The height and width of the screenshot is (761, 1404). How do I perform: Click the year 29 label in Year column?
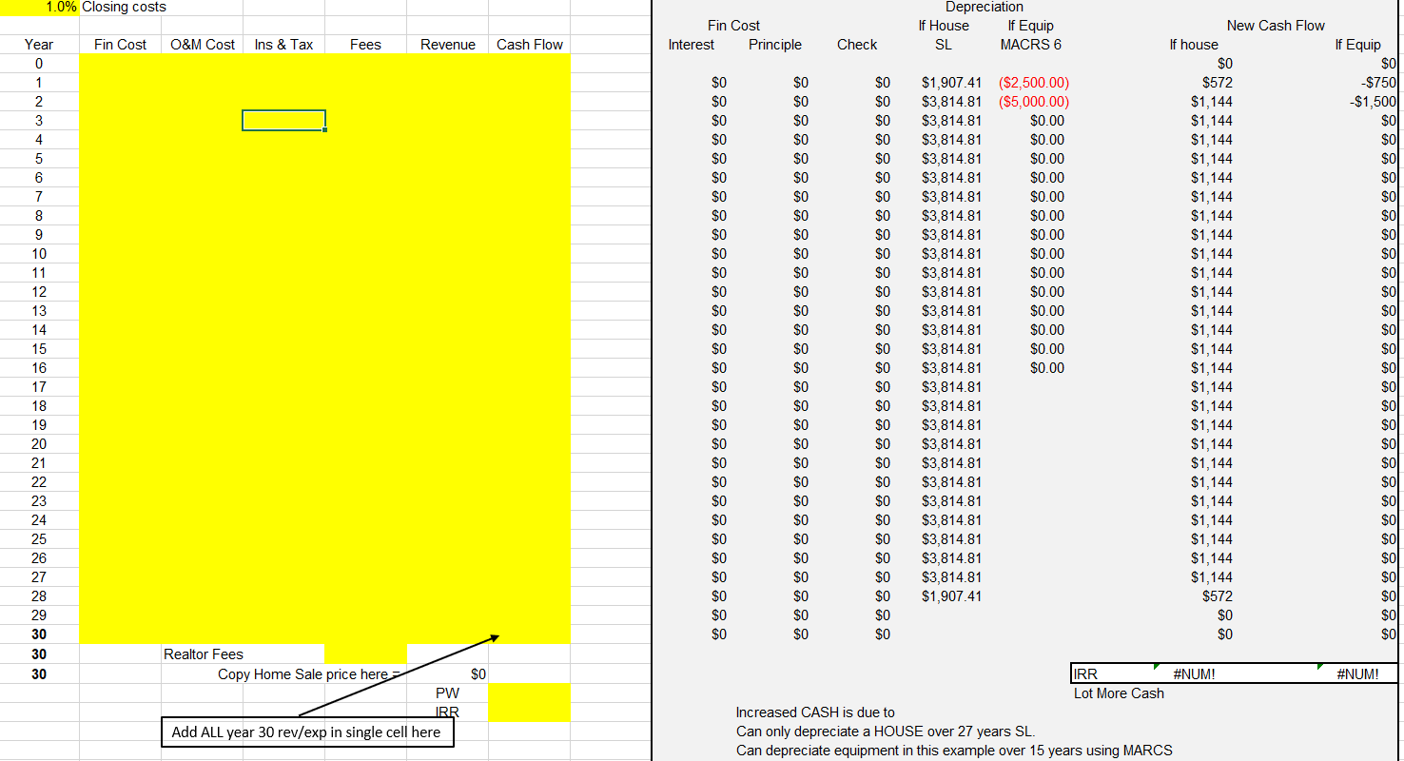point(40,615)
